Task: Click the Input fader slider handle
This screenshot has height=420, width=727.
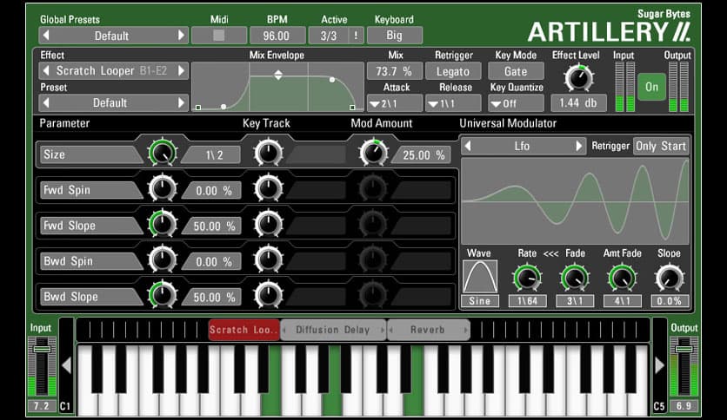Action: tap(42, 348)
